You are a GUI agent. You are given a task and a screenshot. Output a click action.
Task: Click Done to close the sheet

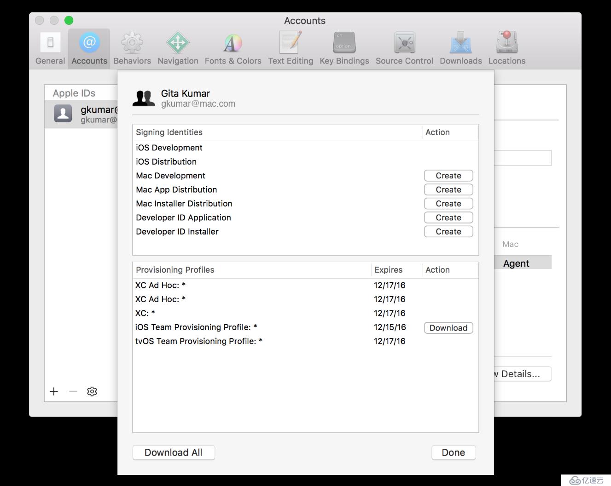click(x=454, y=452)
